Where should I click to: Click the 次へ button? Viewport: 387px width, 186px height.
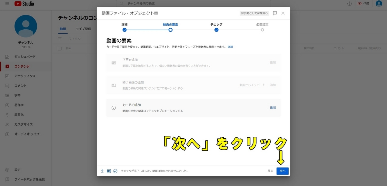click(x=282, y=171)
